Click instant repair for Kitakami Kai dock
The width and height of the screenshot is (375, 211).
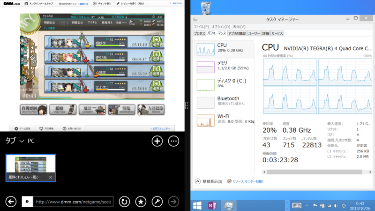(x=156, y=86)
